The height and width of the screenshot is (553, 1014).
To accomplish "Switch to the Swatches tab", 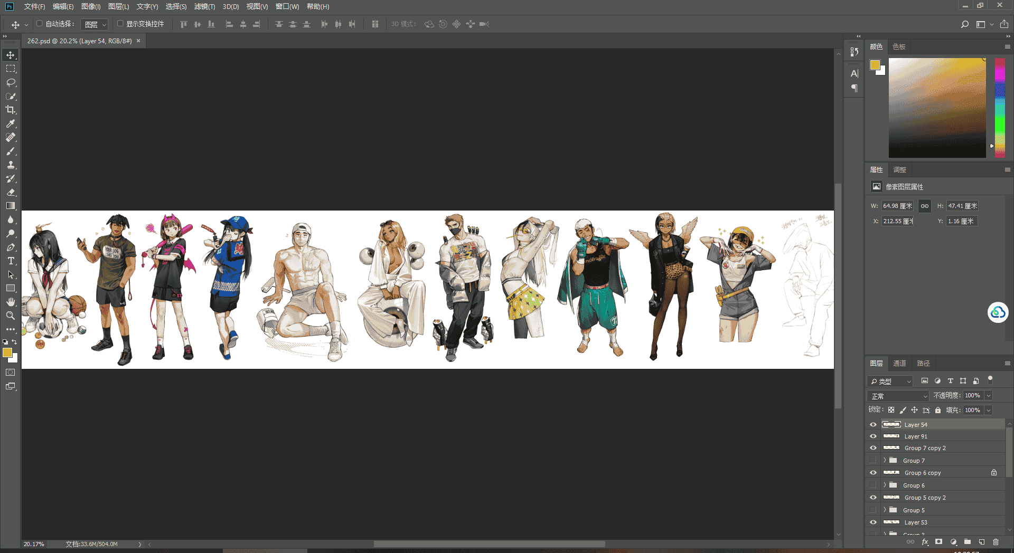I will [899, 46].
